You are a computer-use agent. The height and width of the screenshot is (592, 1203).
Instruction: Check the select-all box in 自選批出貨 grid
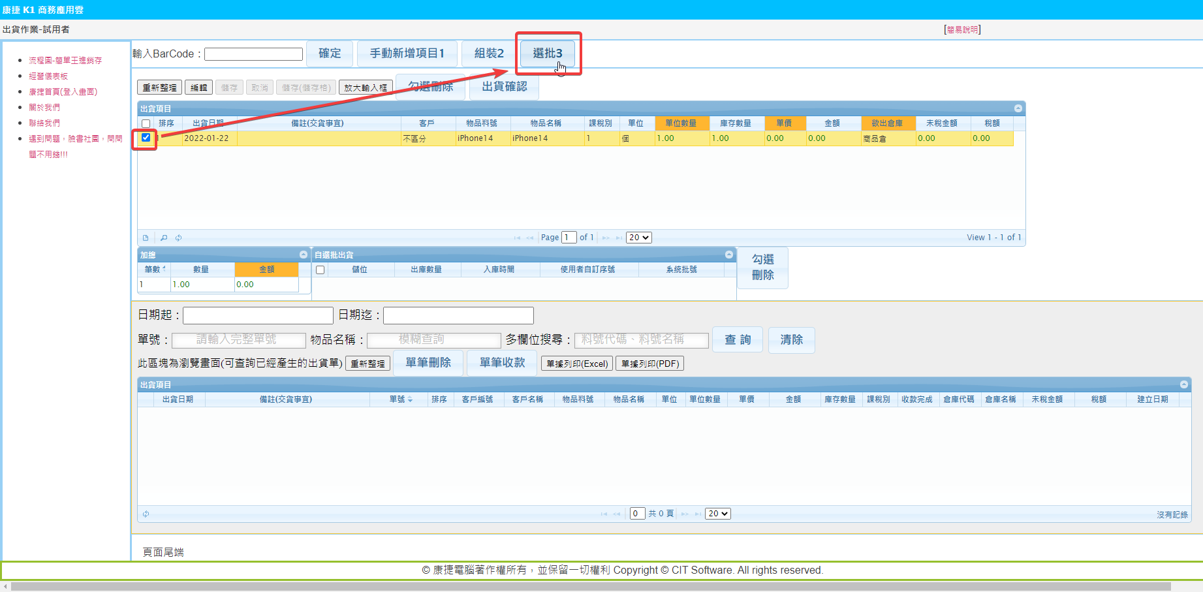pos(320,270)
